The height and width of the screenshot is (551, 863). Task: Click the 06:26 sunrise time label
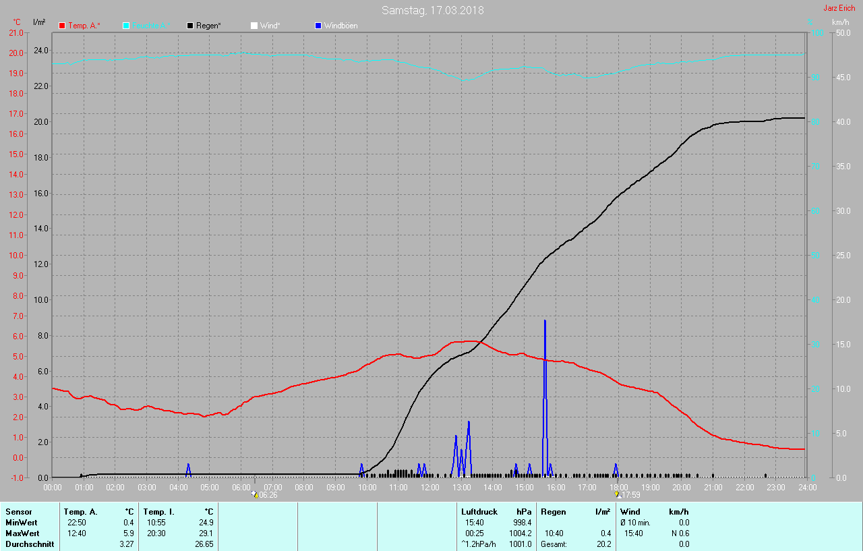click(x=268, y=495)
